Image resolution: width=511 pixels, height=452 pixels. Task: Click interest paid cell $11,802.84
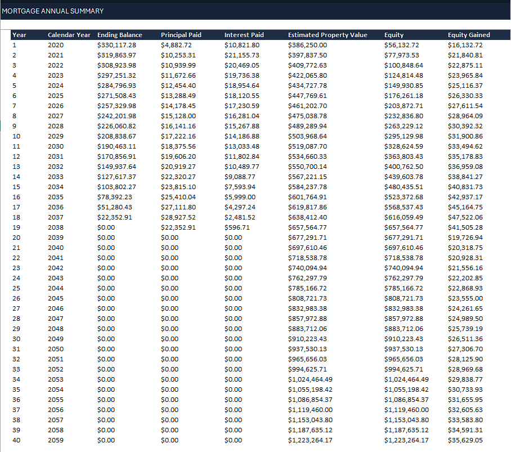point(241,156)
